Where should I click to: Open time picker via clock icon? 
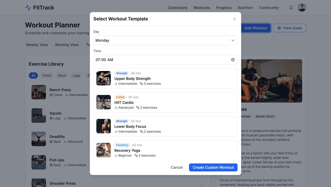pos(233,60)
